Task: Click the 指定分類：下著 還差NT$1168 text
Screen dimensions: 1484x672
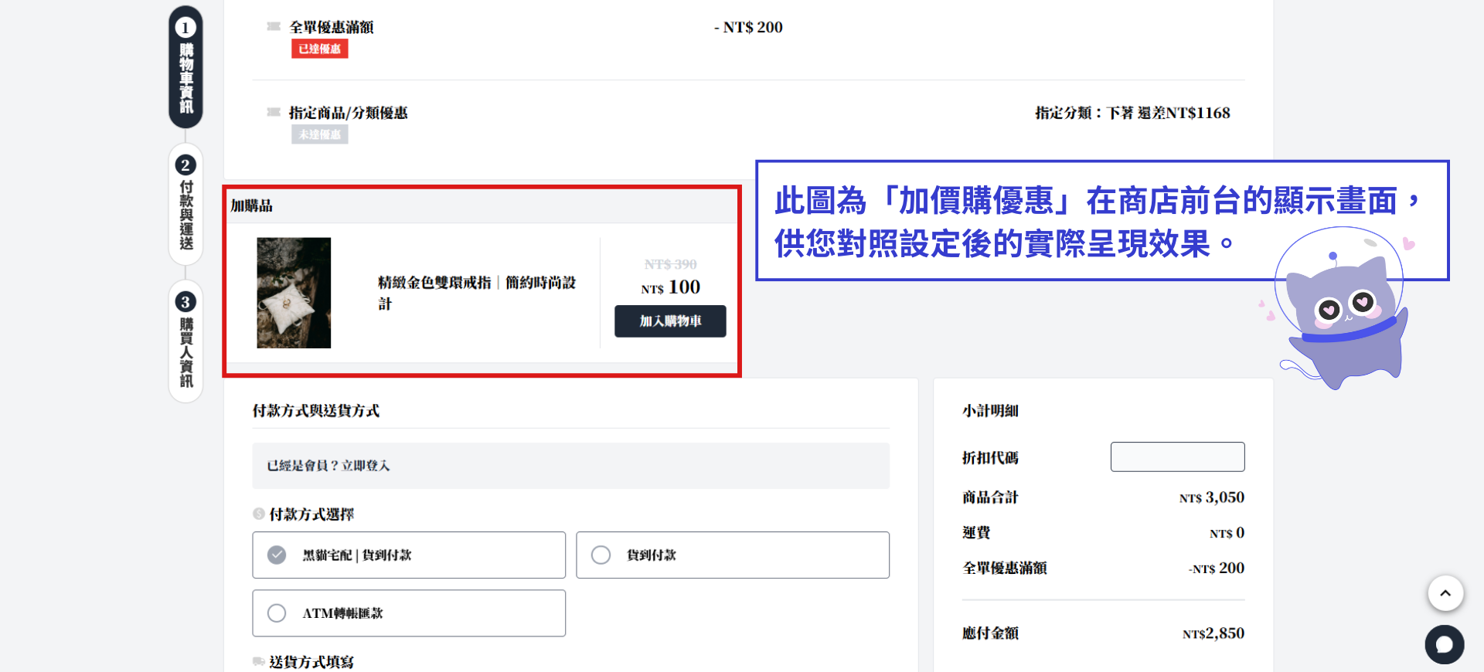Action: pos(1132,113)
